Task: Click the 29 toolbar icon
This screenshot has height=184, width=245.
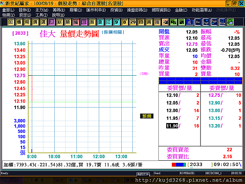Action: (x=132, y=22)
